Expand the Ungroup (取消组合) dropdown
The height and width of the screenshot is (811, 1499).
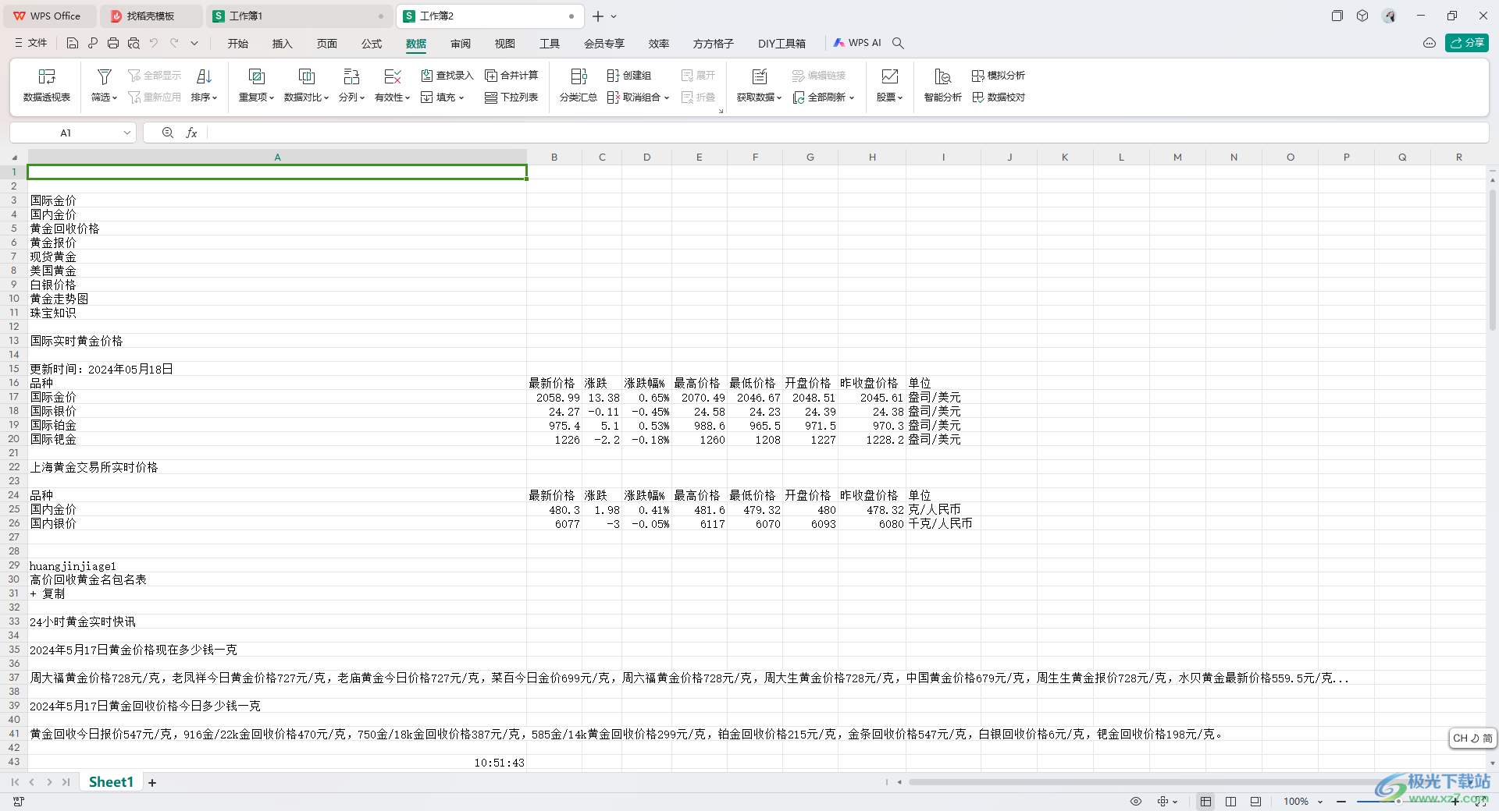click(x=666, y=97)
